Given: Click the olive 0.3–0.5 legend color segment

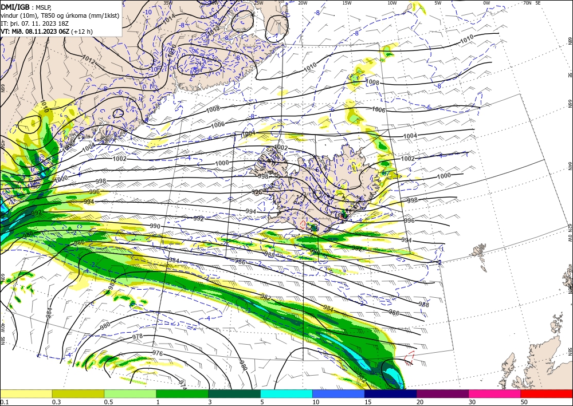Looking at the screenshot, I should click(78, 393).
